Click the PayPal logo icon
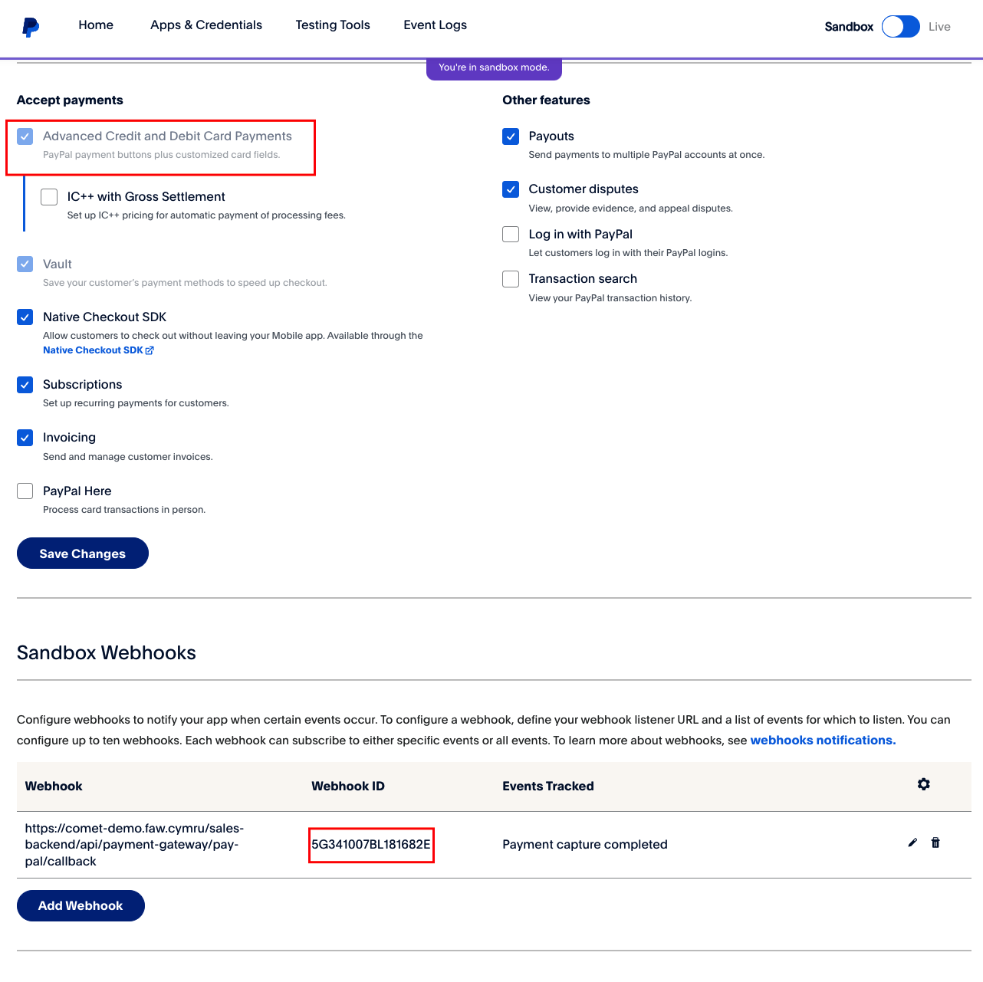Screen dimensions: 983x982 click(31, 27)
